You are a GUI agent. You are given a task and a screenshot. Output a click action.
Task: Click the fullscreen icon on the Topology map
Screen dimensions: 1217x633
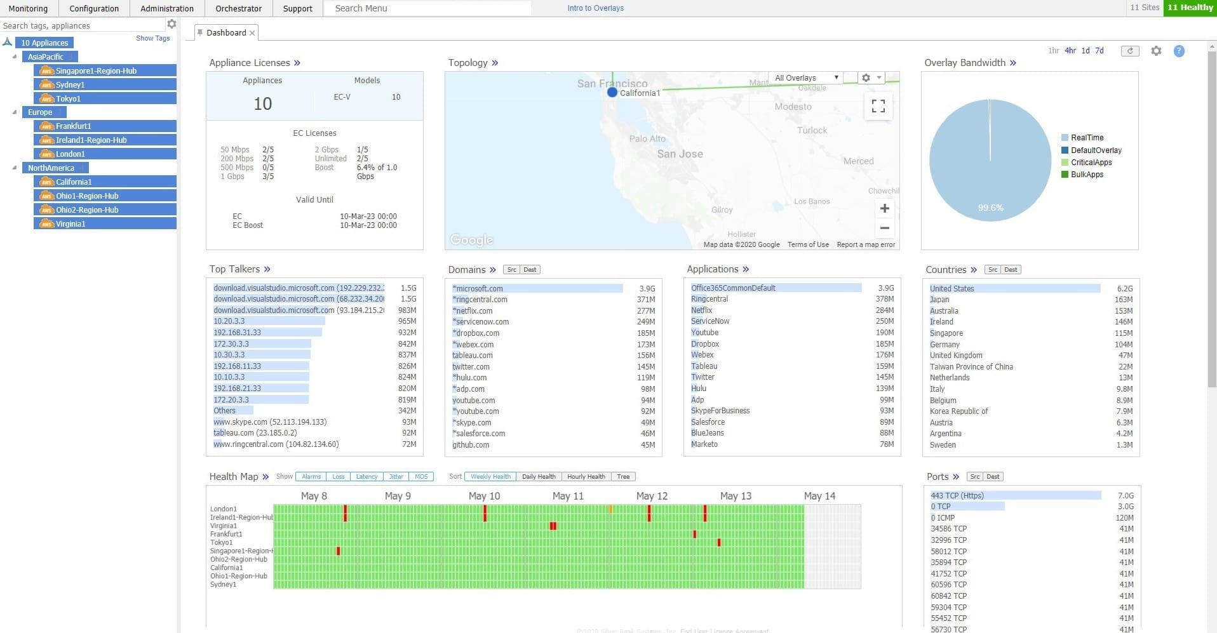[x=878, y=106]
